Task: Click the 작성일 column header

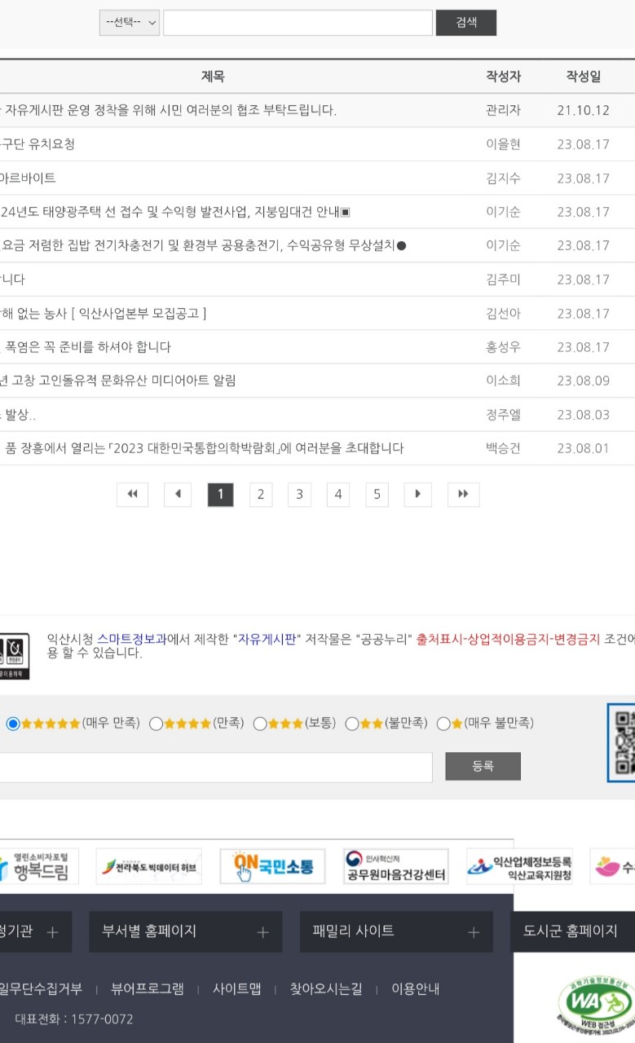Action: (x=584, y=77)
